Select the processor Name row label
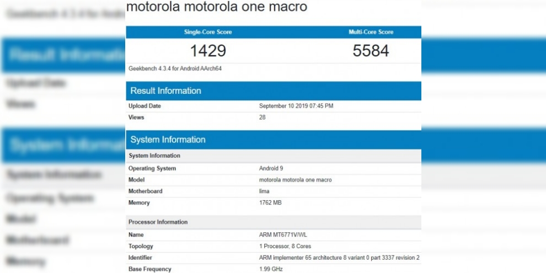Image resolution: width=546 pixels, height=273 pixels. click(136, 235)
